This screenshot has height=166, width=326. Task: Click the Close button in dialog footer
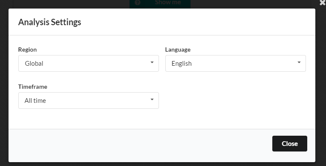click(x=290, y=143)
